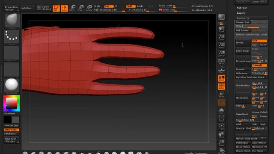Click the right-shelf Scale view icon
The image size is (274, 154).
(221, 143)
